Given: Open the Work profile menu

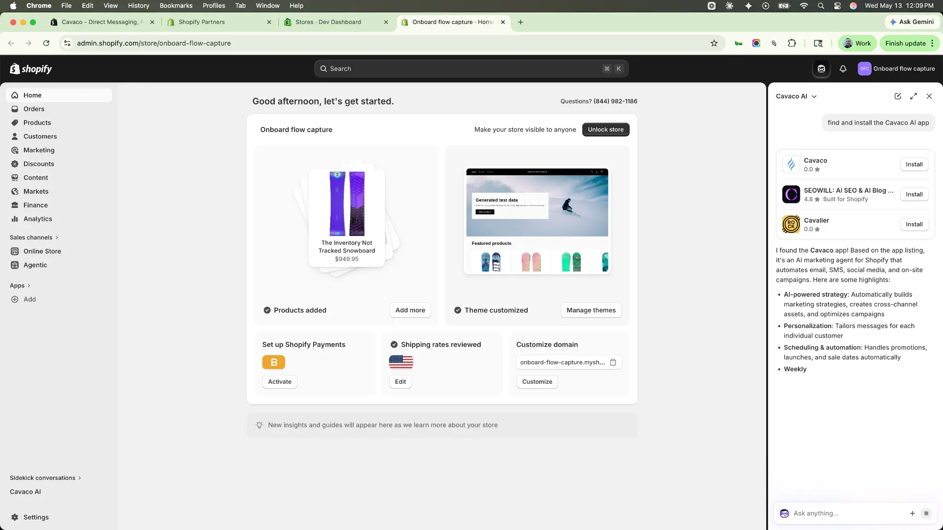Looking at the screenshot, I should pos(857,43).
